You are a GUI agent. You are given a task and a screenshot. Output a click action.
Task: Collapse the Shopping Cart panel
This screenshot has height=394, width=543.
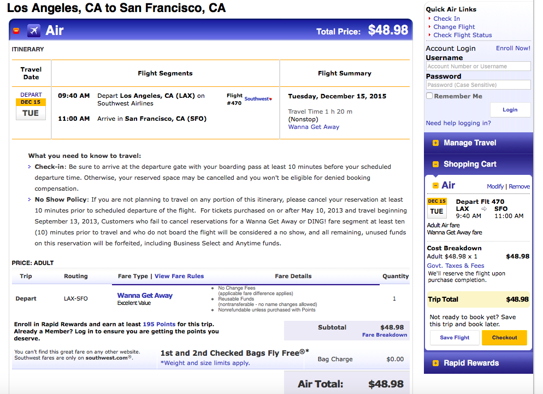[x=435, y=164]
